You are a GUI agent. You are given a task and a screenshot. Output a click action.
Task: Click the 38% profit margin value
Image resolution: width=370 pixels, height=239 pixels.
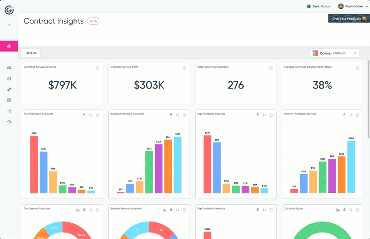pos(322,85)
